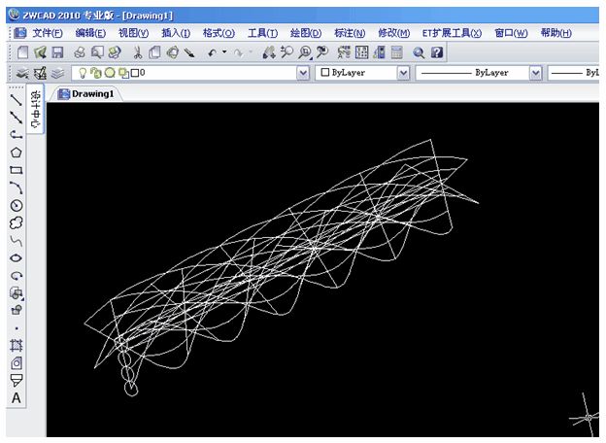Open the ByLayer color dropdown
The height and width of the screenshot is (443, 606).
pyautogui.click(x=403, y=73)
